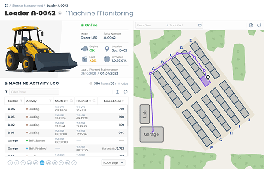Click the activity table vertical scrollbar

(128, 116)
